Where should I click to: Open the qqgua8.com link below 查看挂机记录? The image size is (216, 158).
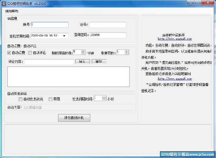[x=175, y=79]
